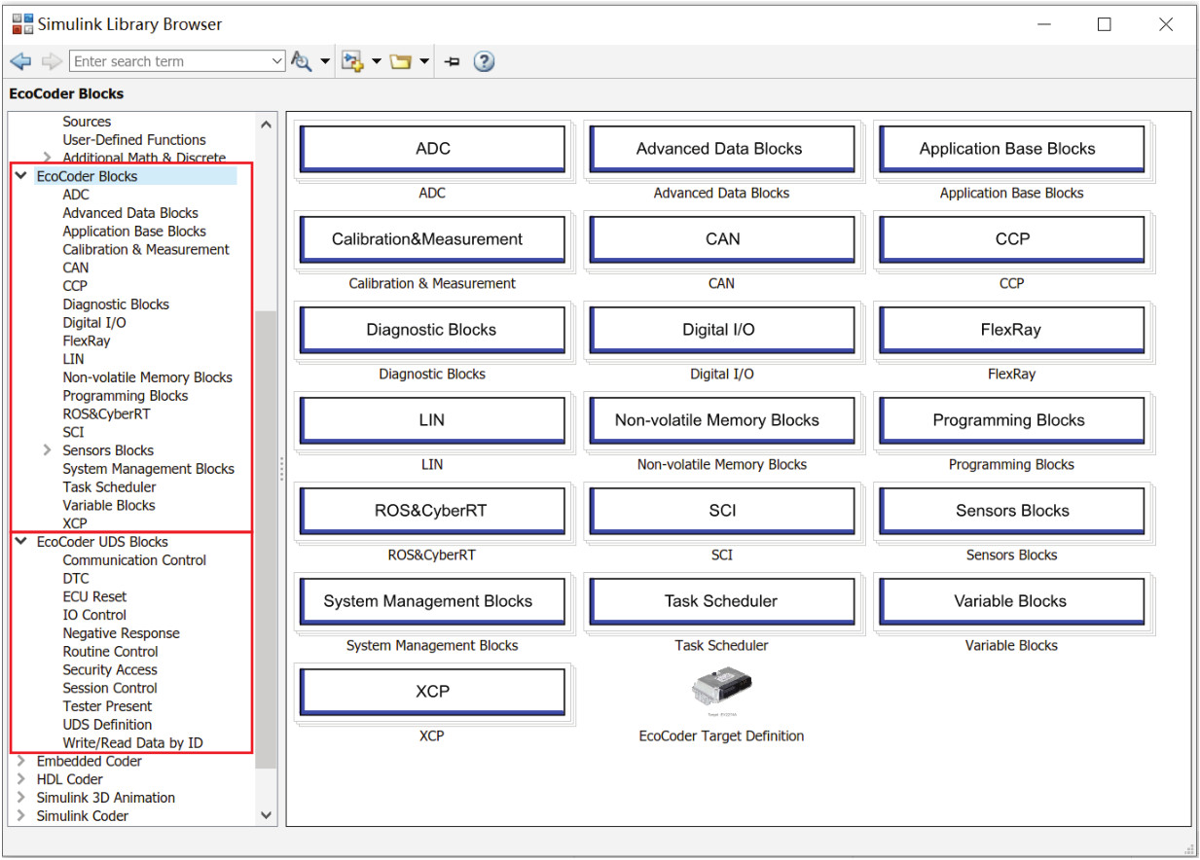Select IO Control tree item
1200x860 pixels.
point(94,615)
